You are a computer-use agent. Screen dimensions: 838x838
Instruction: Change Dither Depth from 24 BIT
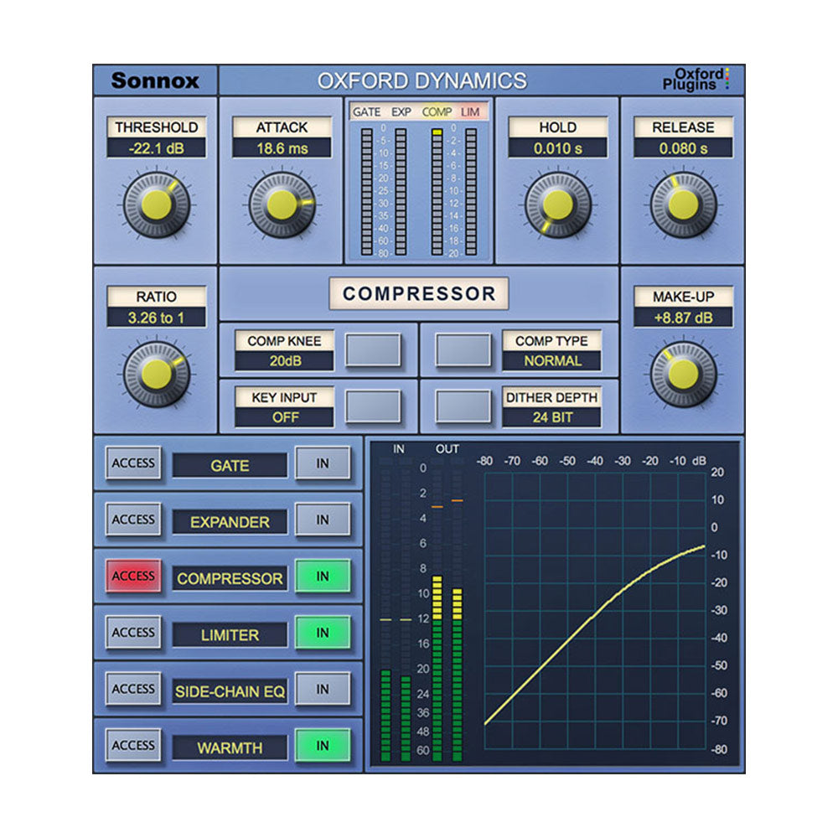552,416
